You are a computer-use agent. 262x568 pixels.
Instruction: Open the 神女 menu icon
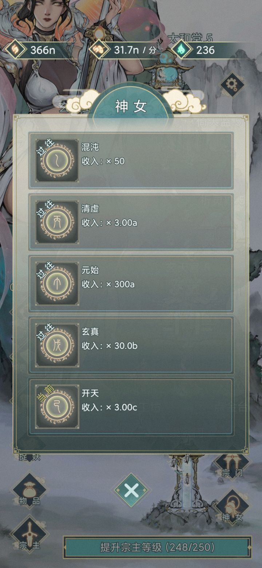tap(232, 507)
